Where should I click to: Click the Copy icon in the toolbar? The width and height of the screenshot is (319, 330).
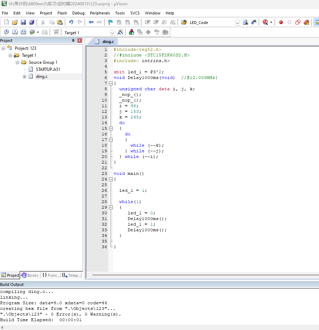point(51,22)
